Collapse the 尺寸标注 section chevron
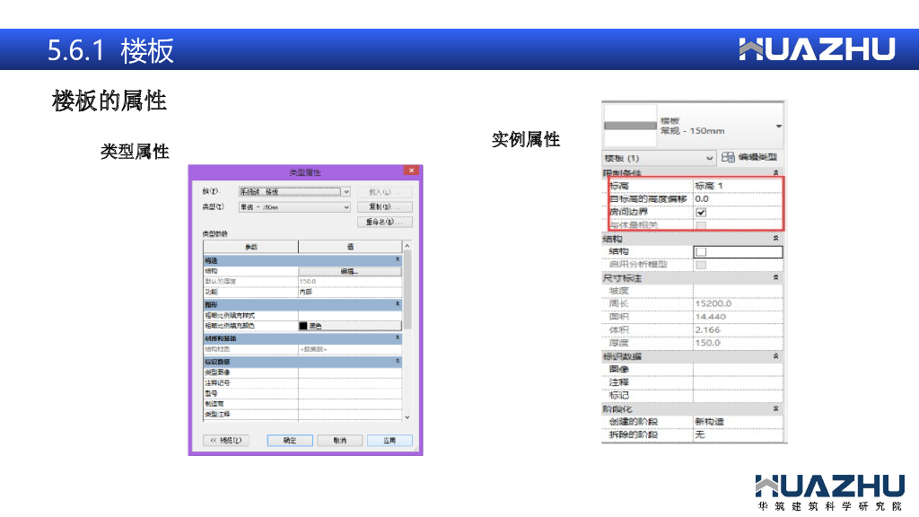The width and height of the screenshot is (919, 517). [x=775, y=278]
